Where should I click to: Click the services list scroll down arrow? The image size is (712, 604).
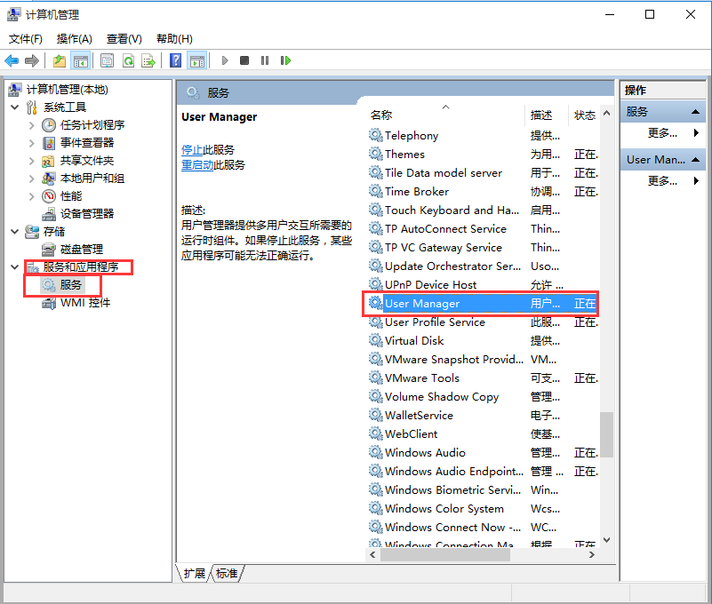click(x=606, y=539)
